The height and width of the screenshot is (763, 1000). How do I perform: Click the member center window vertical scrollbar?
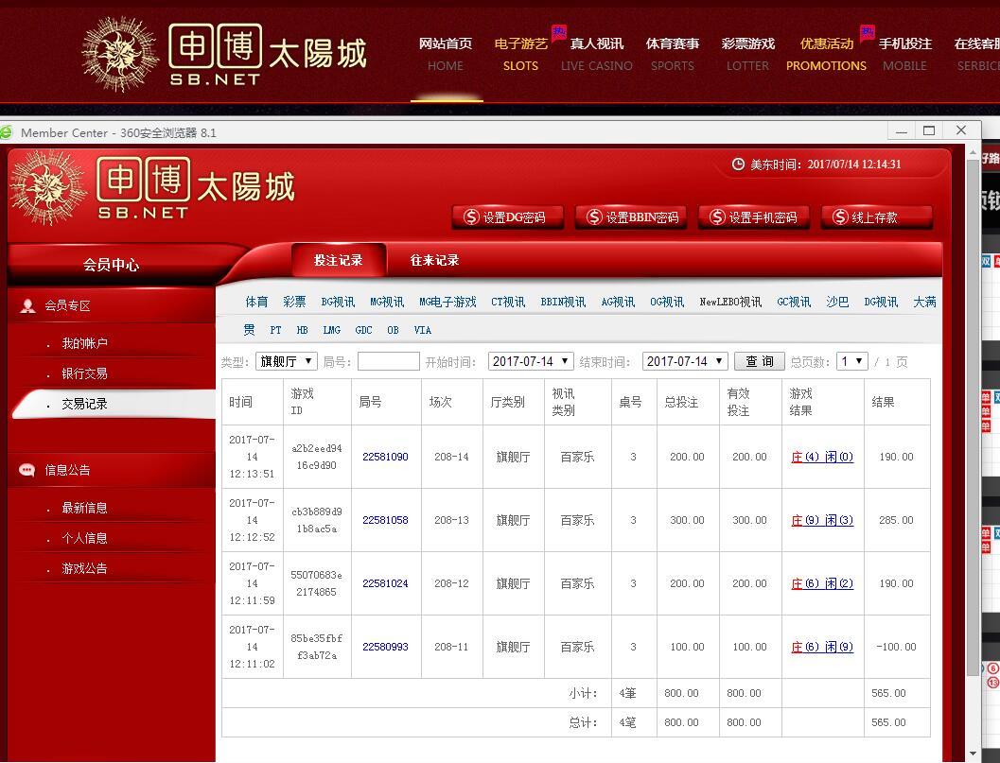(x=974, y=425)
